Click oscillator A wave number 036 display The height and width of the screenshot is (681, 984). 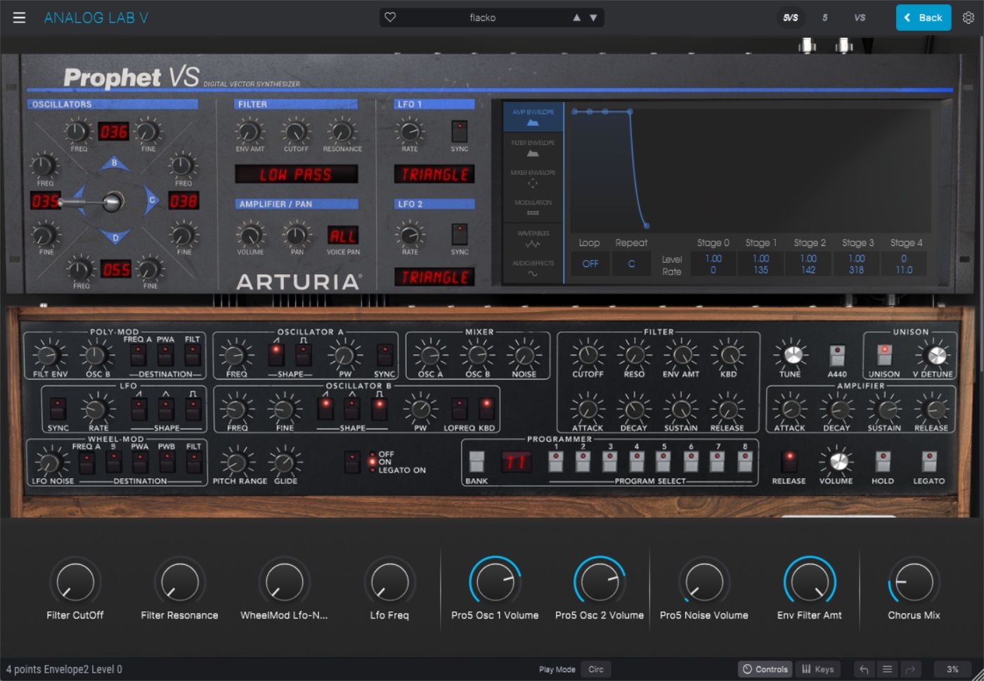113,131
